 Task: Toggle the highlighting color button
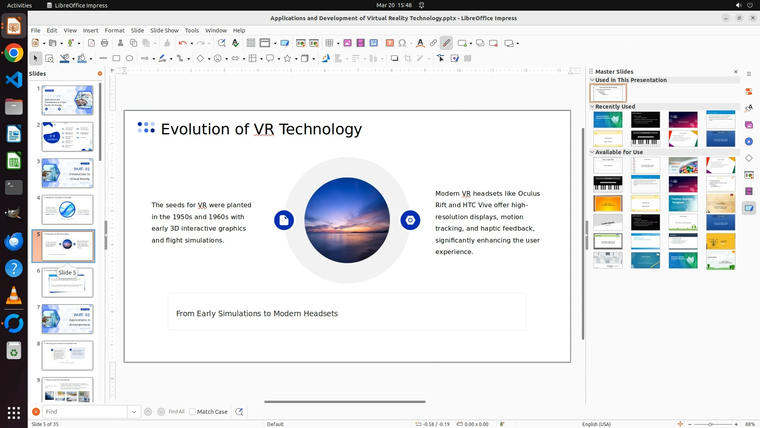pyautogui.click(x=446, y=43)
